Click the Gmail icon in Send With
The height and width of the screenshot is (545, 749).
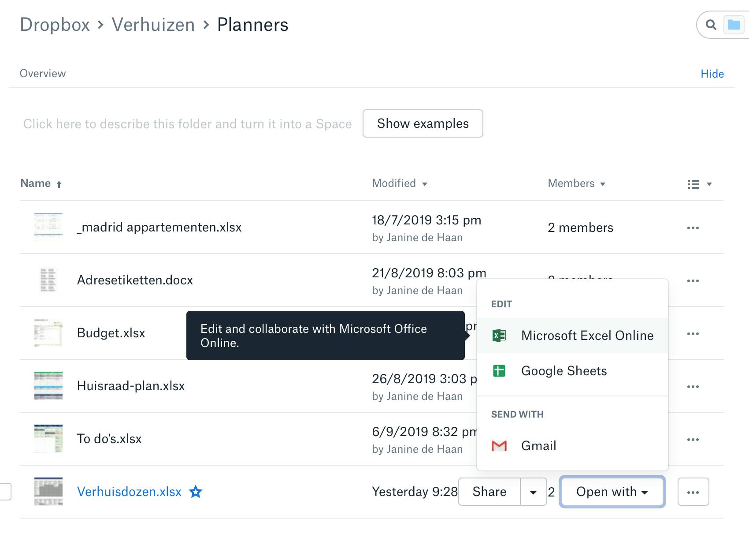[499, 446]
